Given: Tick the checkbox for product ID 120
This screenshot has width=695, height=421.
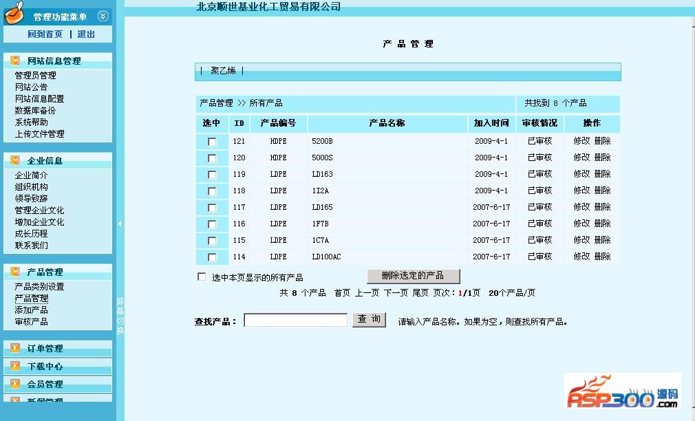Looking at the screenshot, I should pos(212,158).
